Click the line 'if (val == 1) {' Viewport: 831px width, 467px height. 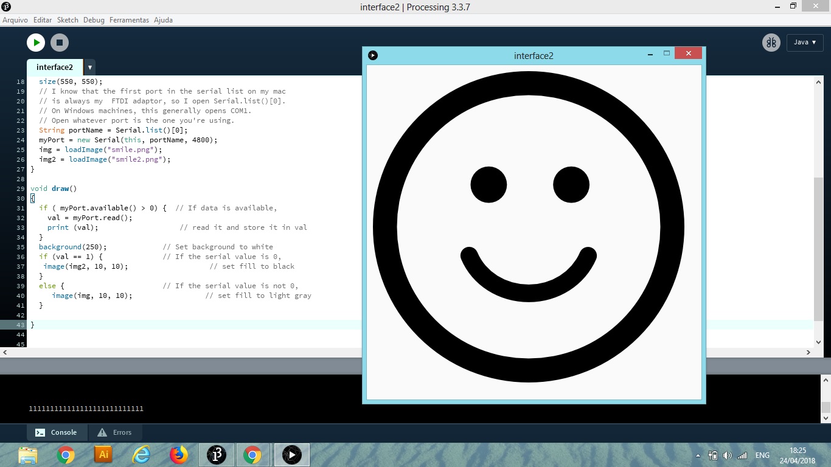coord(71,257)
